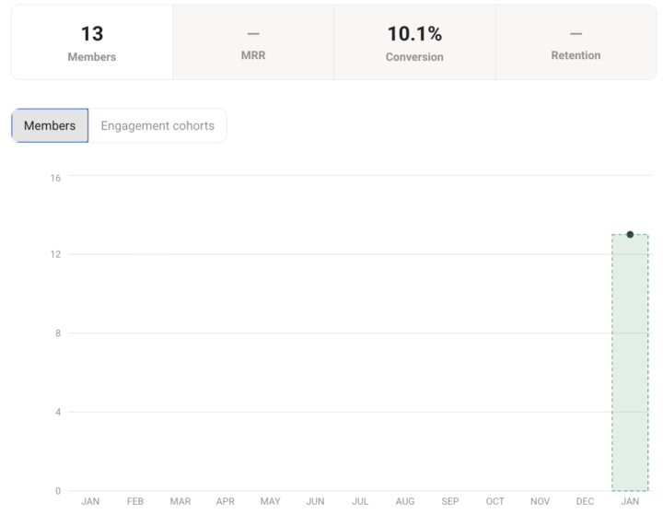Click the SEP month label
The height and width of the screenshot is (526, 663).
(450, 501)
